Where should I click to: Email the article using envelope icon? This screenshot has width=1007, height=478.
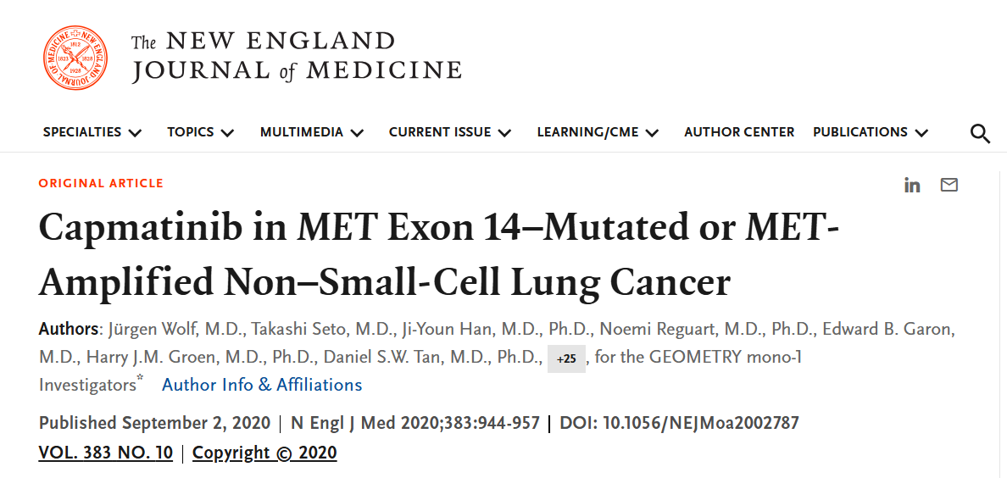(x=949, y=185)
